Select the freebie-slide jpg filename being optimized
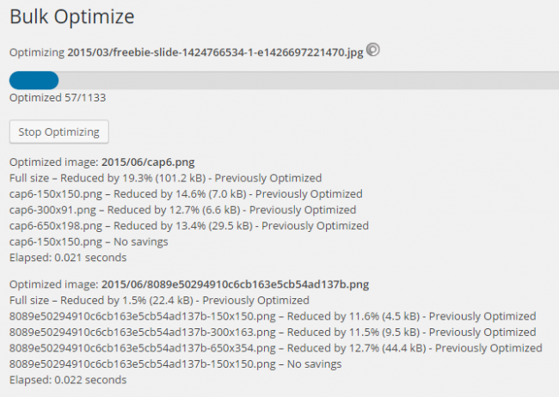 click(215, 52)
